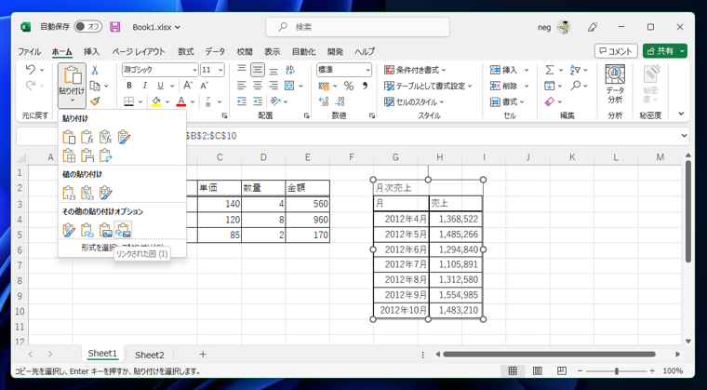707x390 pixels.
Task: Open the font size dropdown showing 11
Action: click(x=220, y=70)
